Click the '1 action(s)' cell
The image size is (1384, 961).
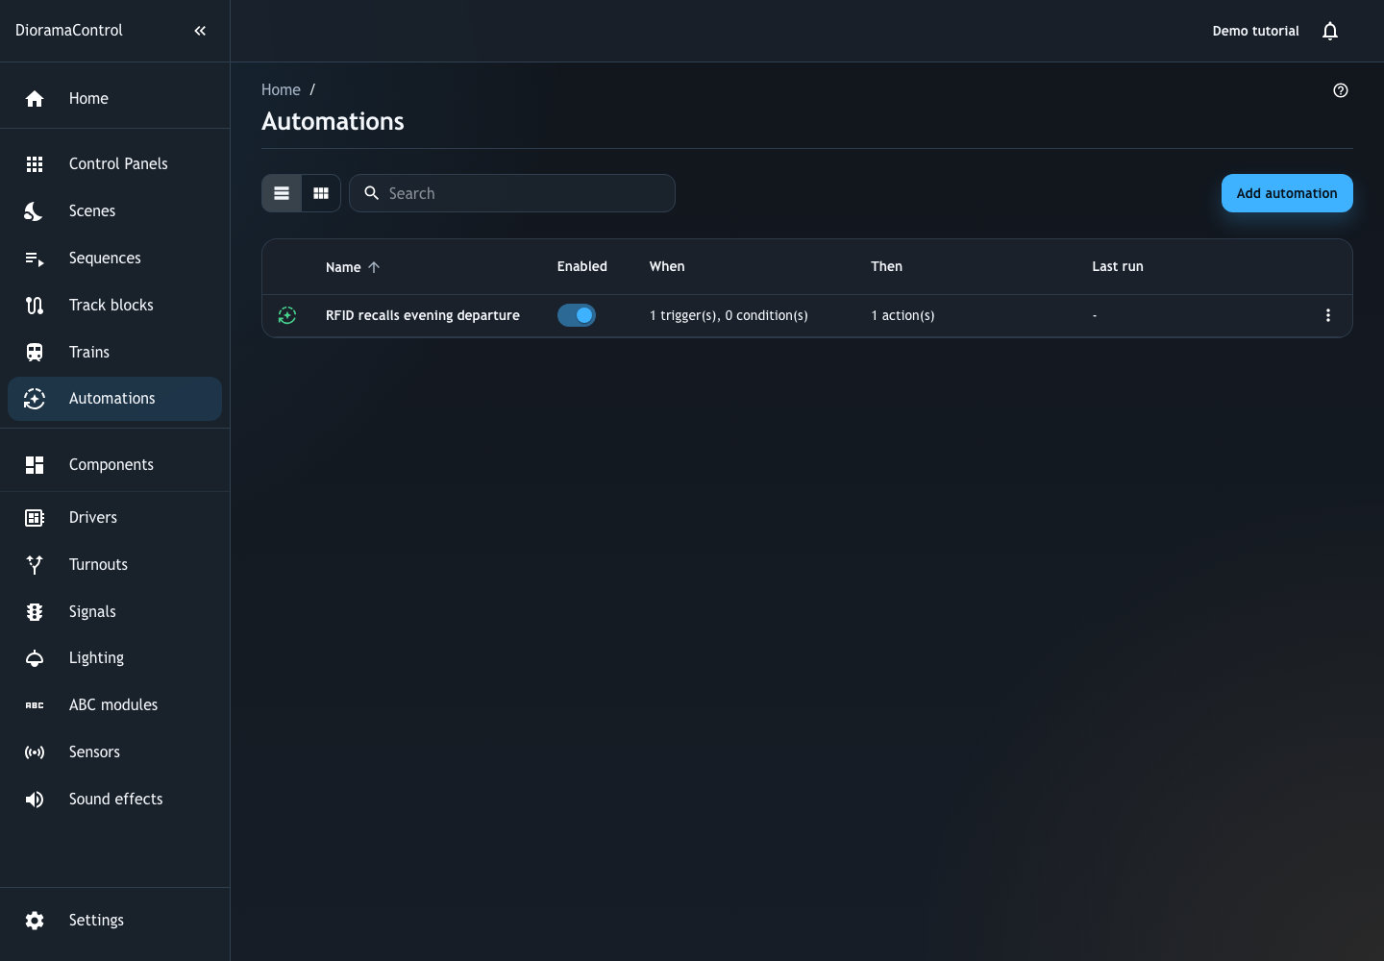pos(902,315)
